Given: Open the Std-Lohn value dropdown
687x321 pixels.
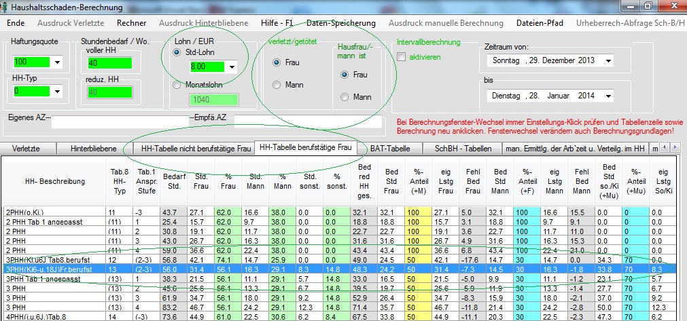Looking at the screenshot, I should (x=233, y=67).
